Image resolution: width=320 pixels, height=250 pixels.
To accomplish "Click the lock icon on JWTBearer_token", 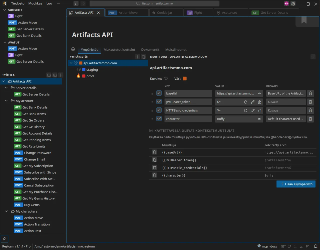I will point(260,102).
